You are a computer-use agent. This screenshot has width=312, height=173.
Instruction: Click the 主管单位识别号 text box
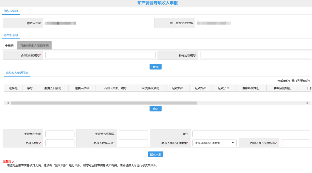[x=133, y=134]
